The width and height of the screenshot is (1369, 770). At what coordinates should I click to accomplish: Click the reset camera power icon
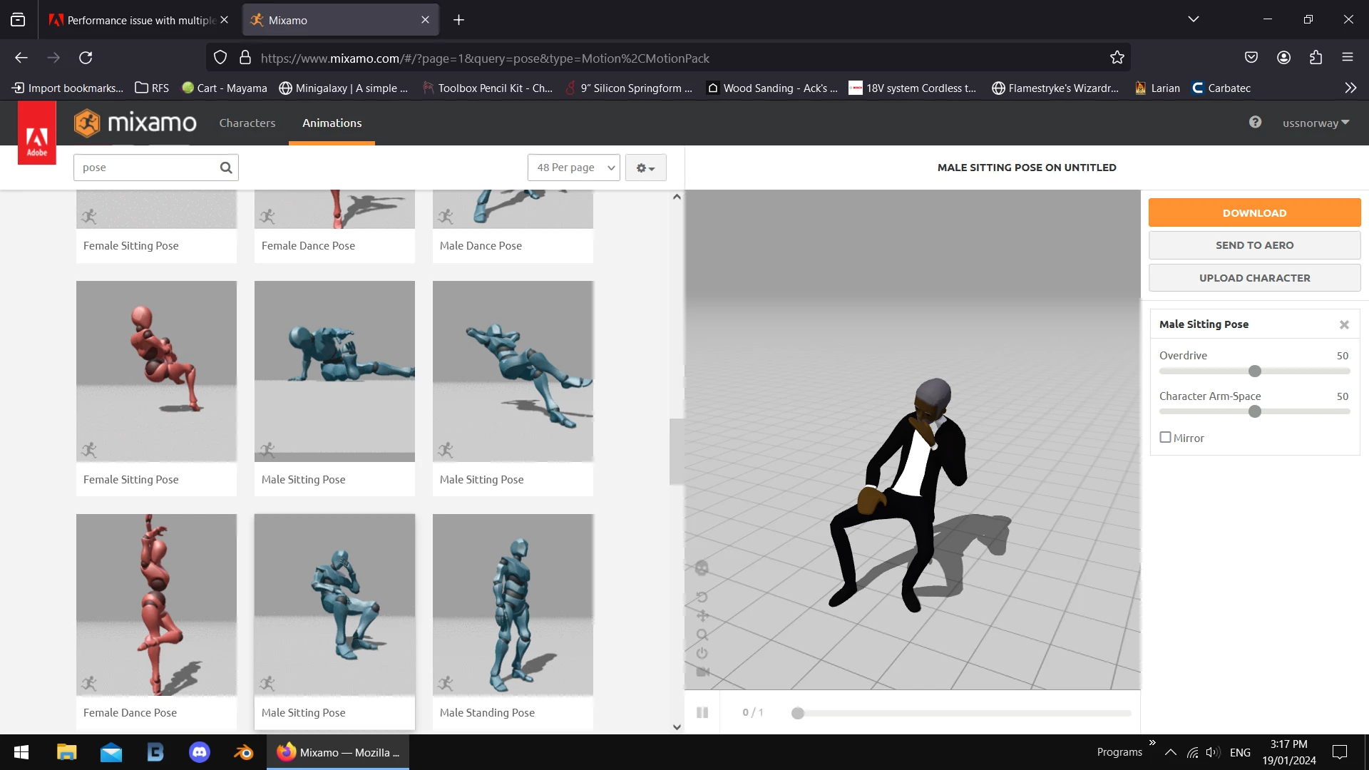click(702, 653)
